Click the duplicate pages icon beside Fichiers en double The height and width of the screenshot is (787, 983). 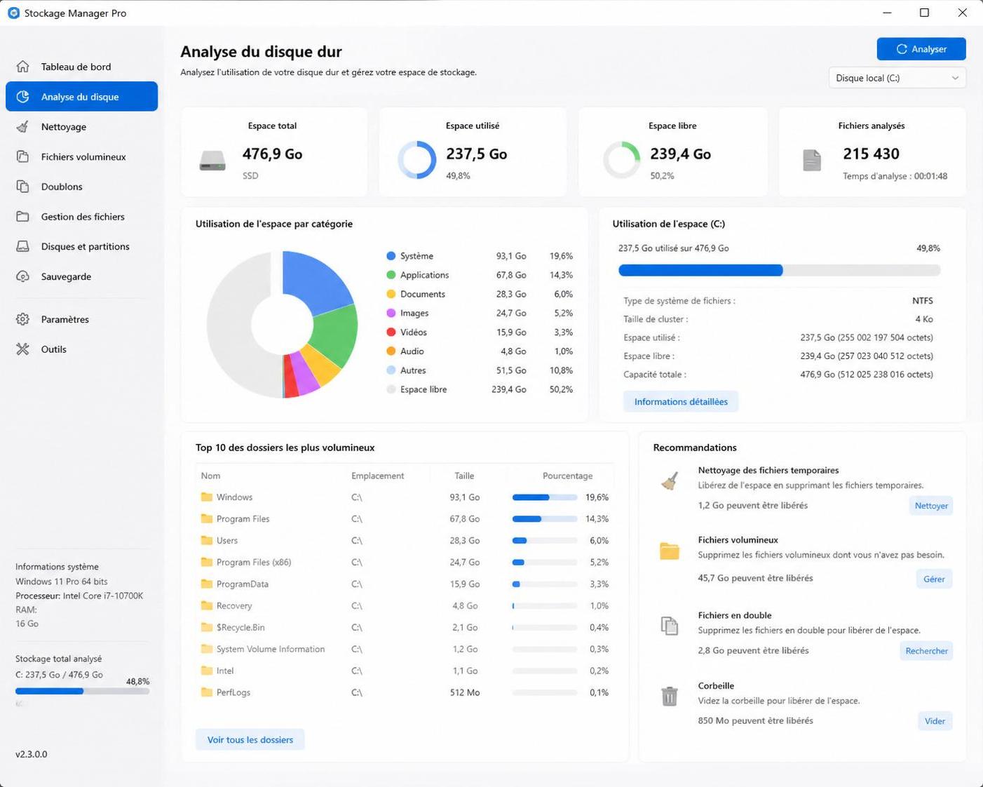click(670, 626)
